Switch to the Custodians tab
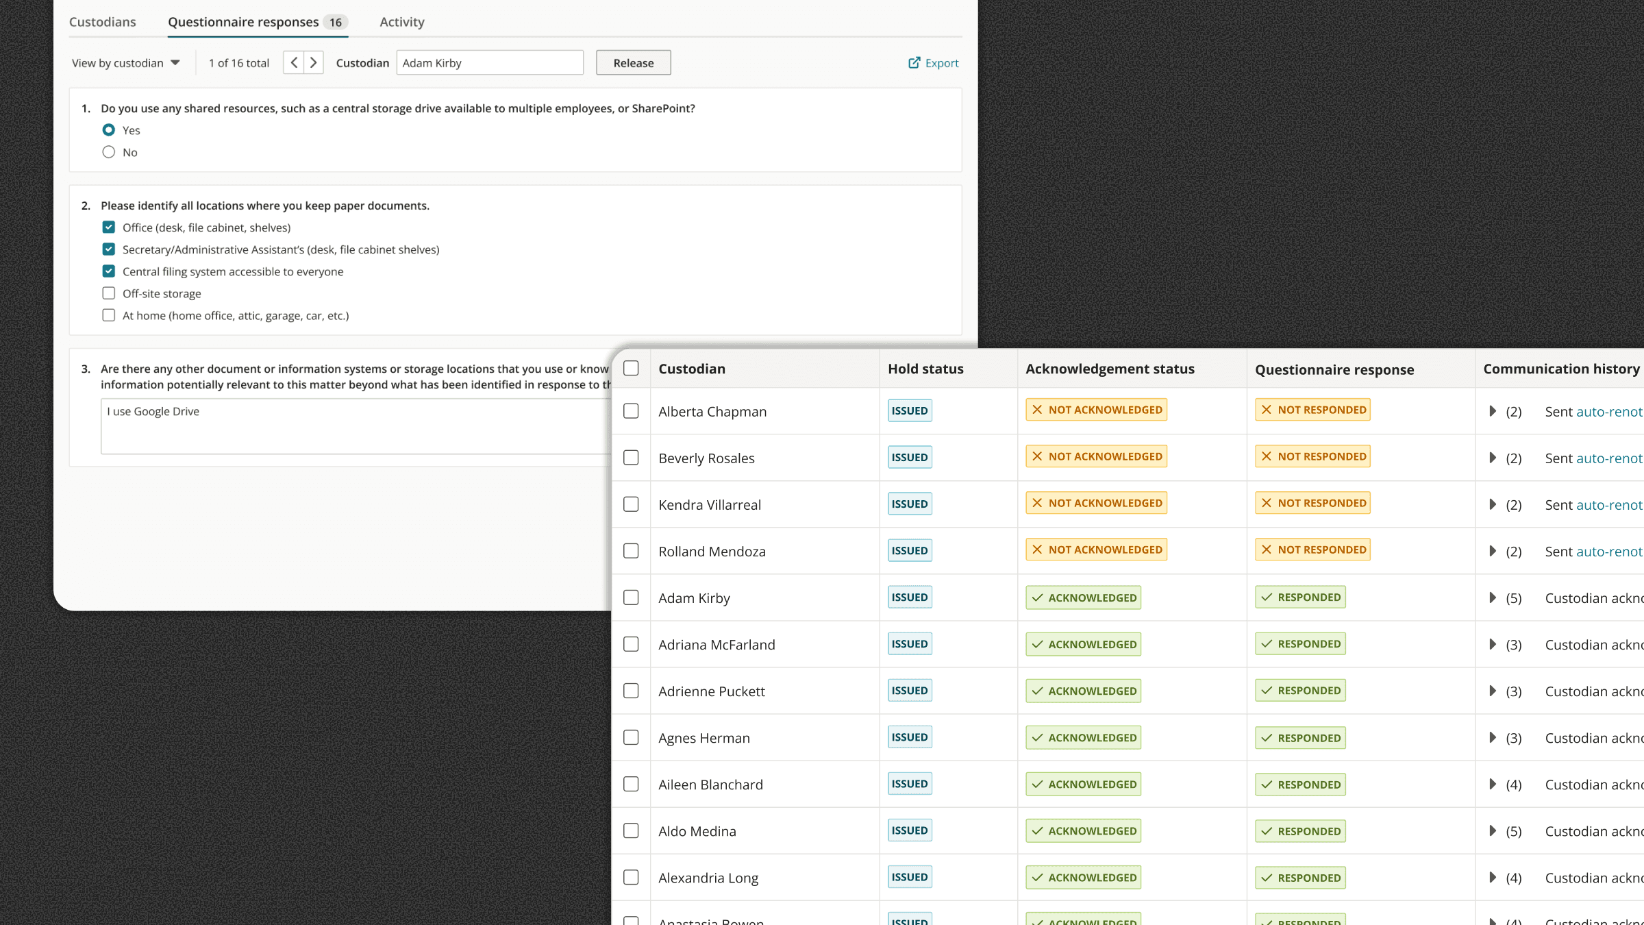1644x925 pixels. [x=103, y=21]
